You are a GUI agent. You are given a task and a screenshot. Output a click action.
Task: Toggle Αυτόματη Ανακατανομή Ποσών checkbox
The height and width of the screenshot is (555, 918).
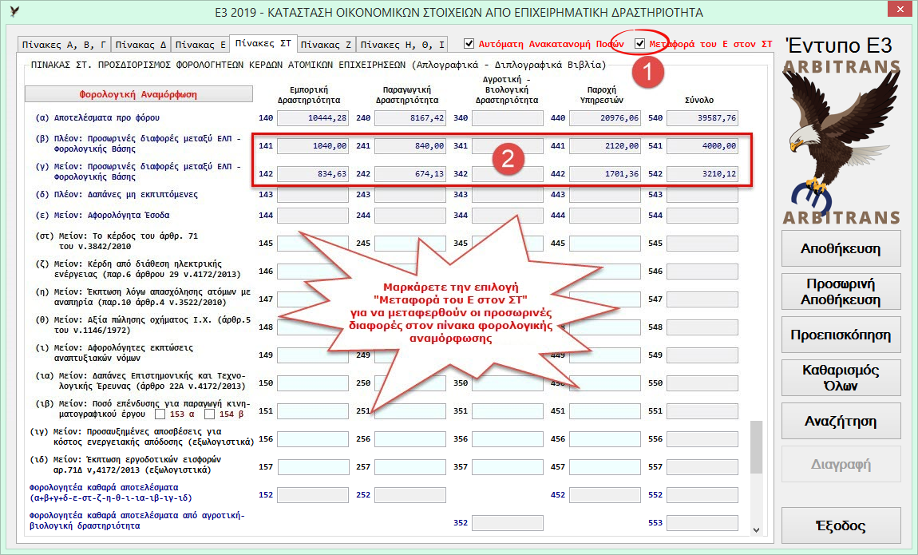click(x=469, y=44)
